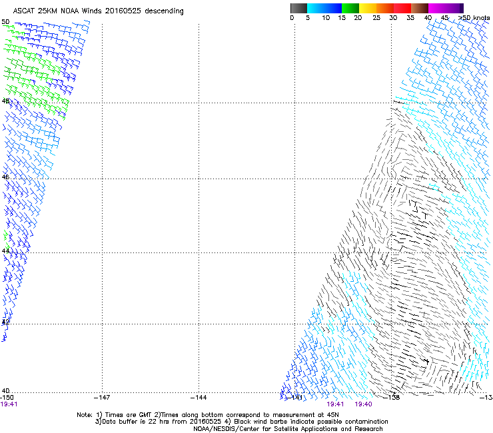Click latitude label '46'
The image size is (493, 433).
point(5,177)
